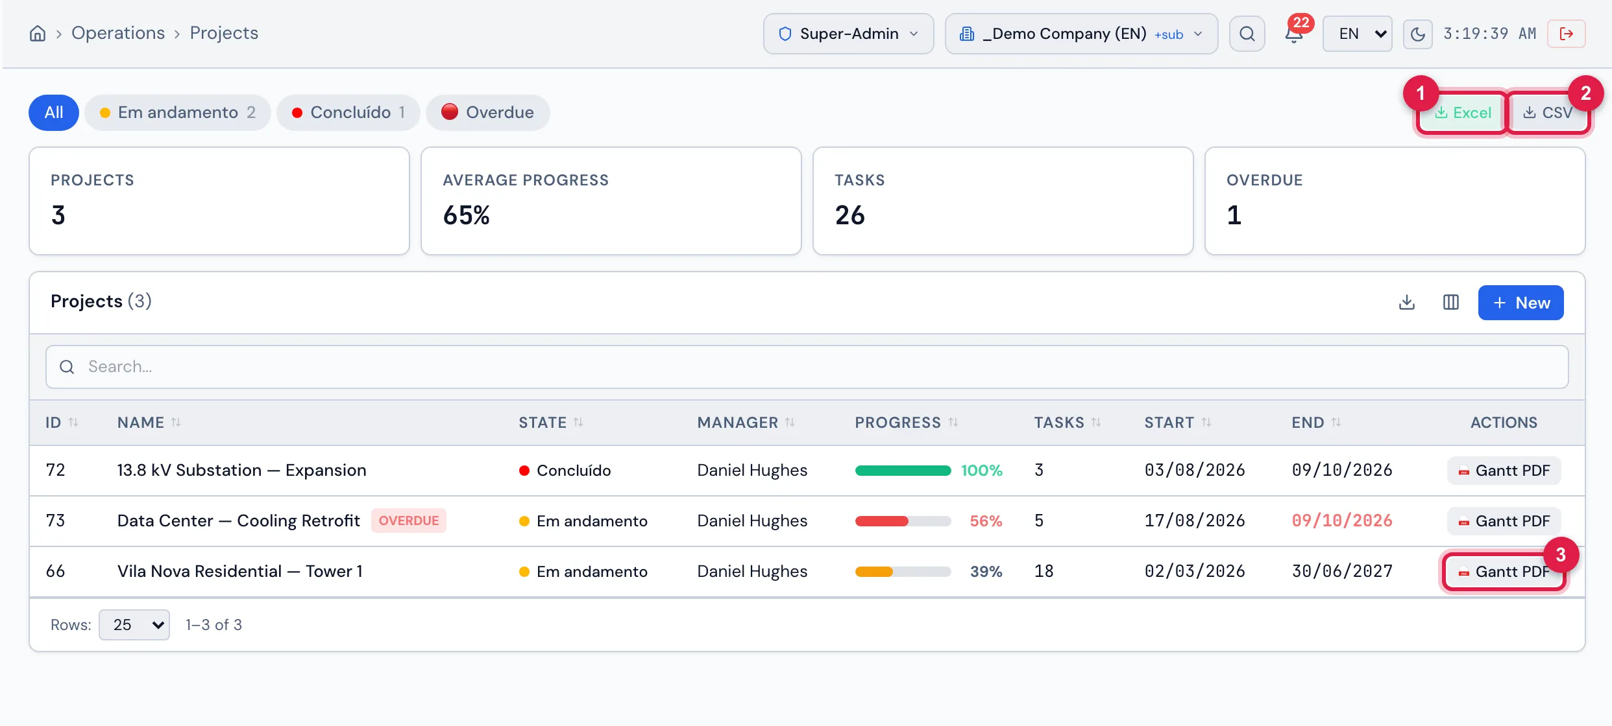
Task: Open the _Demo Company (EN) selector
Action: (x=1081, y=34)
